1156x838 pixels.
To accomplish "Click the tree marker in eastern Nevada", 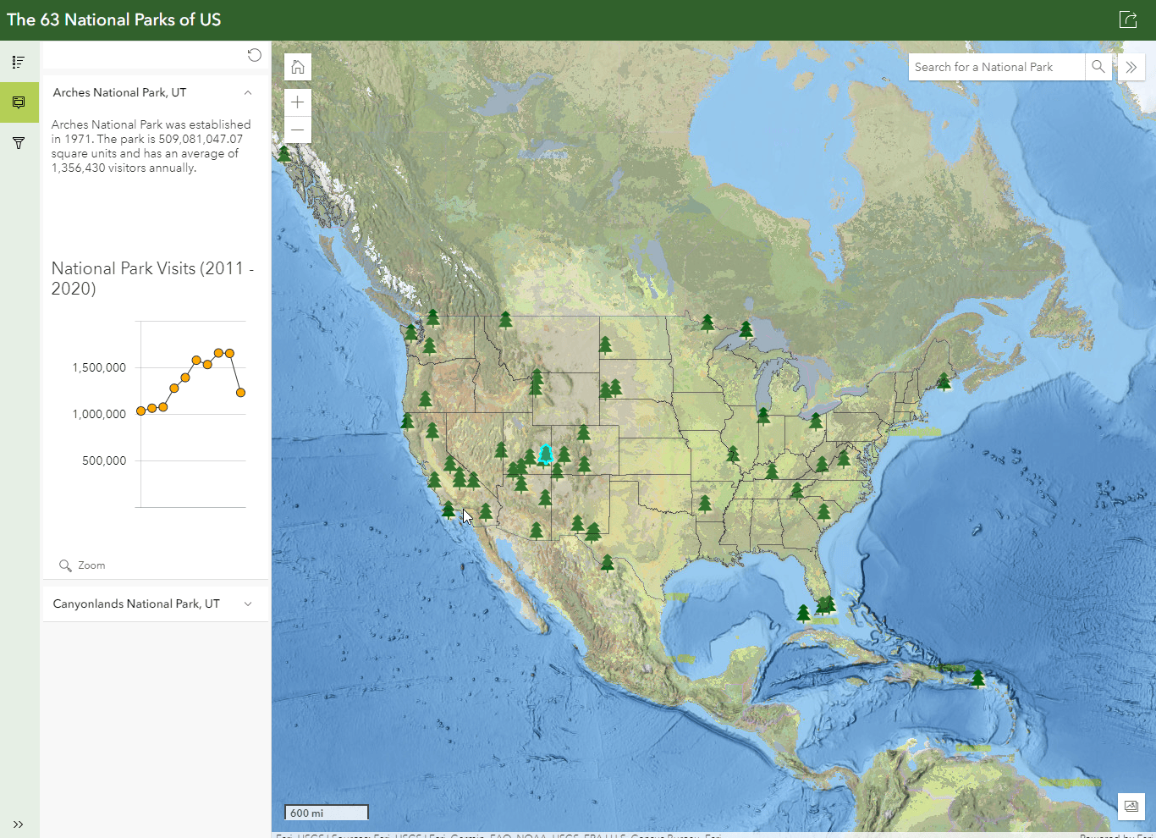I will click(501, 449).
